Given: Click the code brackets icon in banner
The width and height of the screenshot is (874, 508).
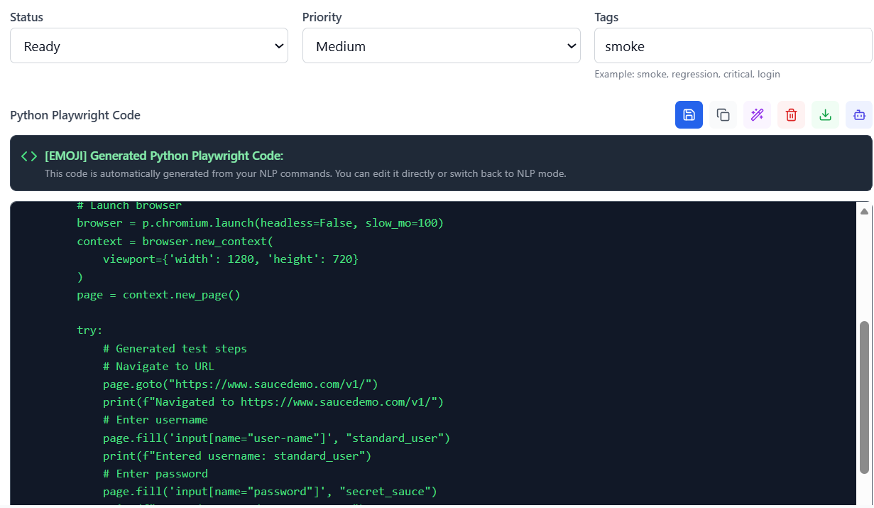Looking at the screenshot, I should point(29,156).
